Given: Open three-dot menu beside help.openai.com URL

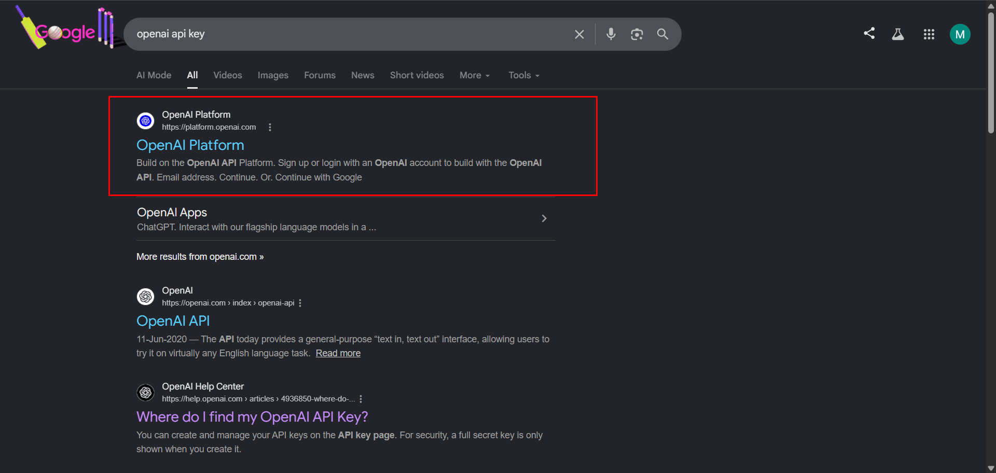Looking at the screenshot, I should click(361, 399).
